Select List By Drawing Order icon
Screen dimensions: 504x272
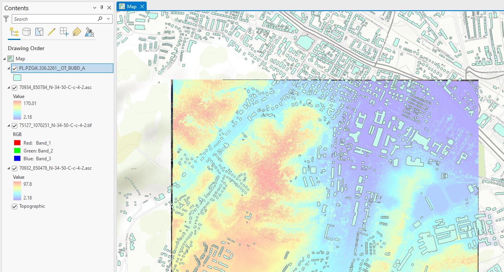click(14, 32)
